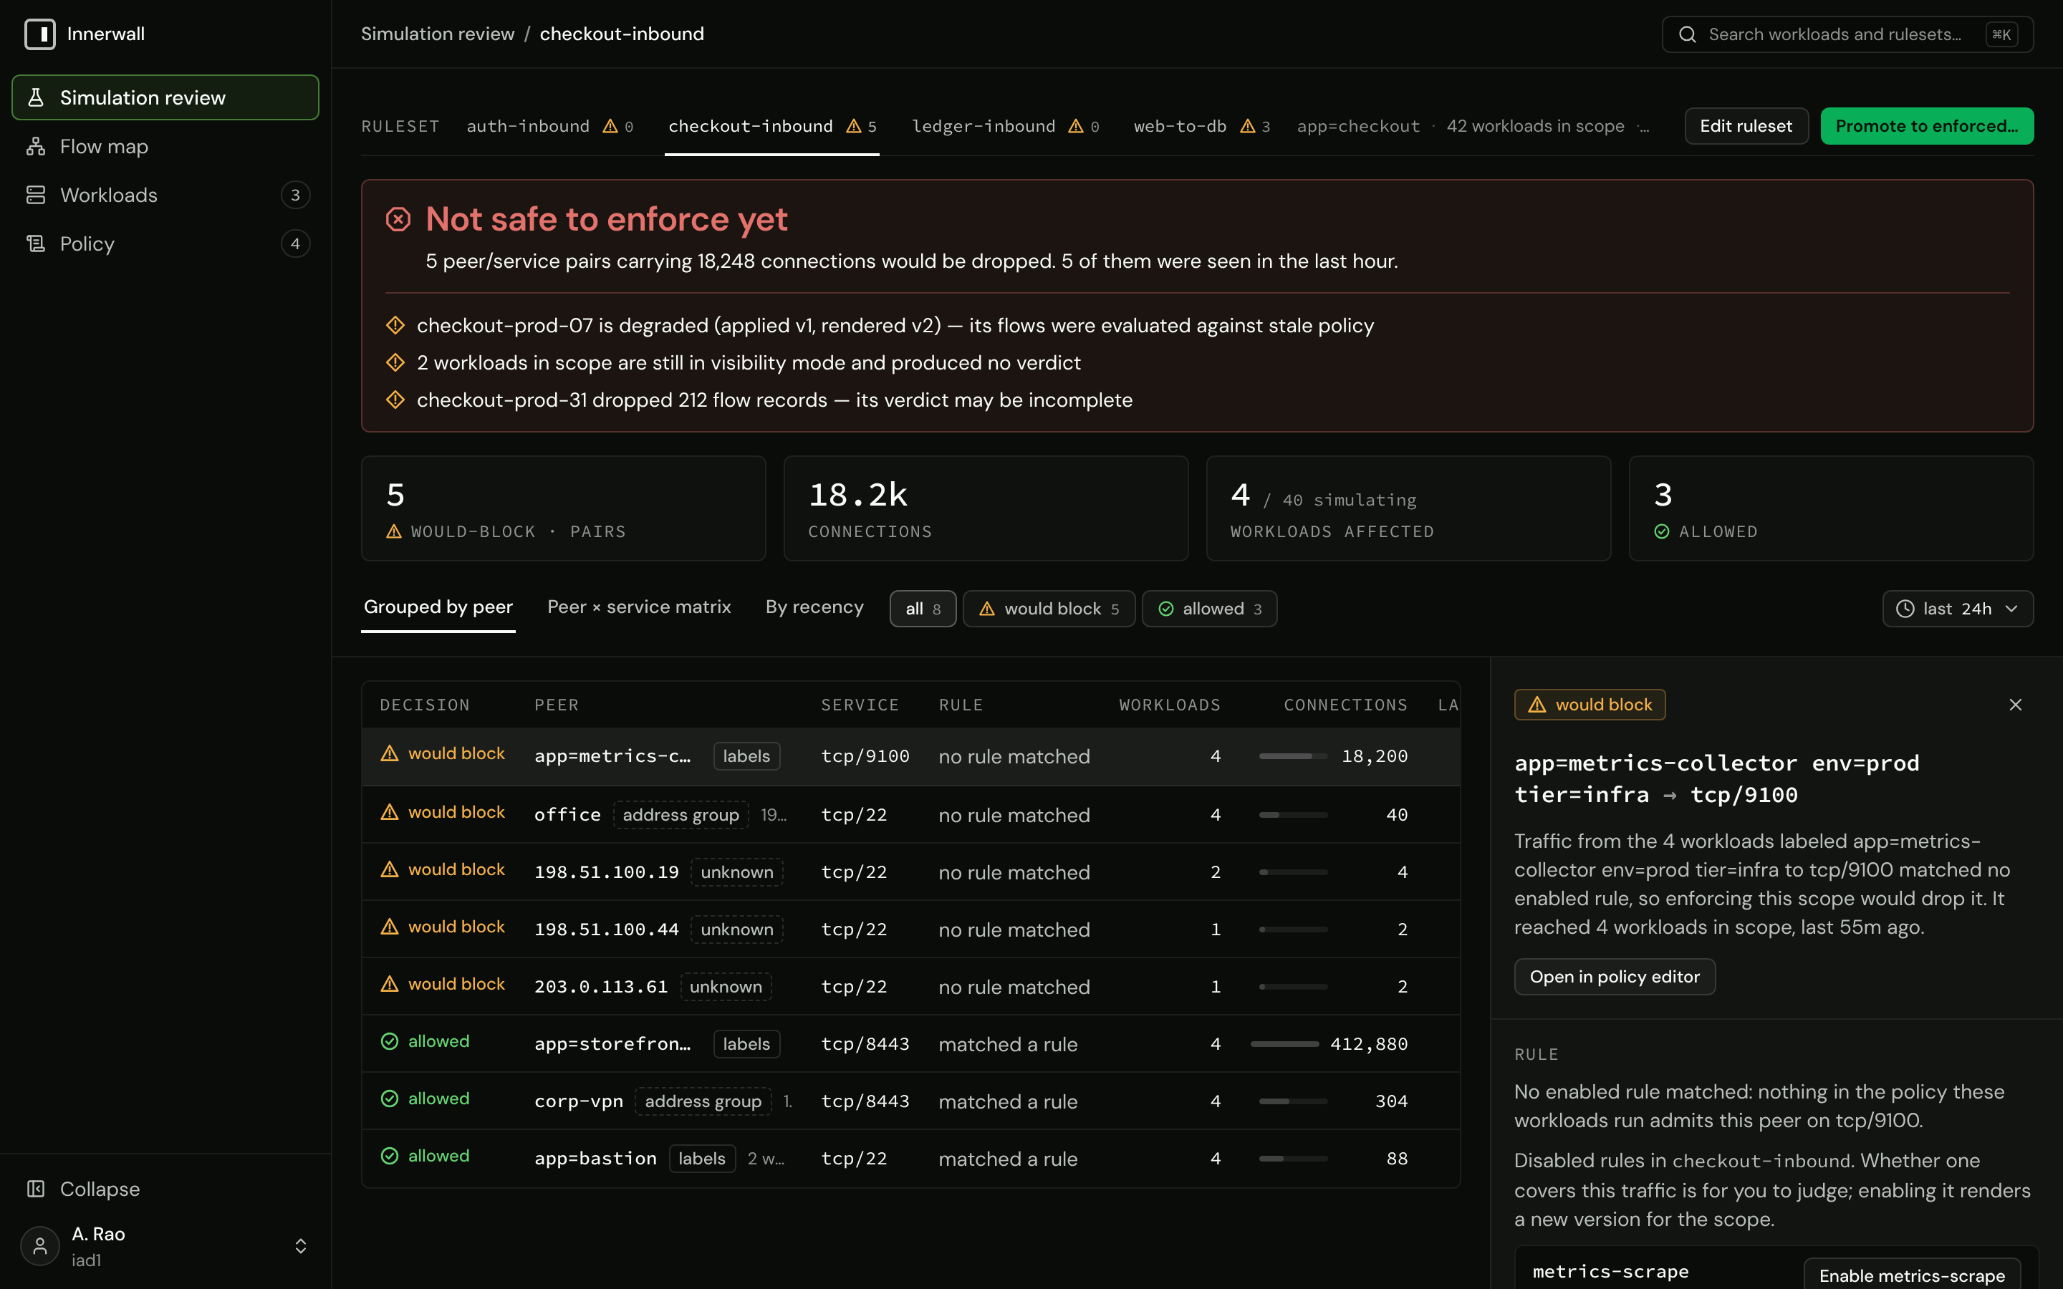Click Edit ruleset button
The height and width of the screenshot is (1289, 2063).
[1746, 126]
